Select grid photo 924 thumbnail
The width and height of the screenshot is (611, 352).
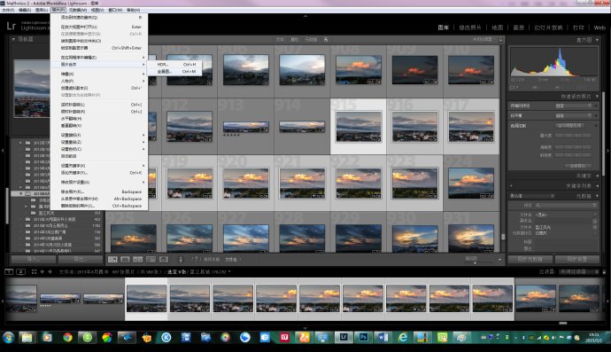point(471,183)
